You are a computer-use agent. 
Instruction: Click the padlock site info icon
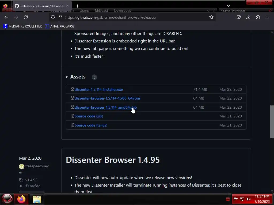(60, 17)
